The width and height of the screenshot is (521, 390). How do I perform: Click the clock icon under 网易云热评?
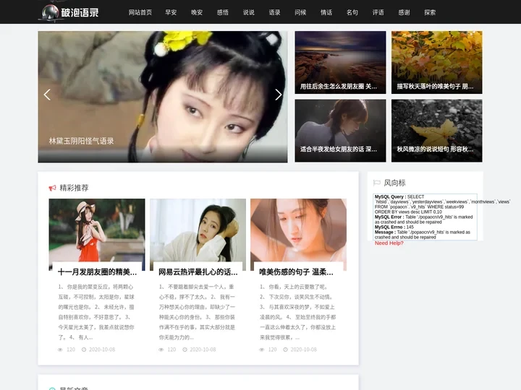coord(185,350)
